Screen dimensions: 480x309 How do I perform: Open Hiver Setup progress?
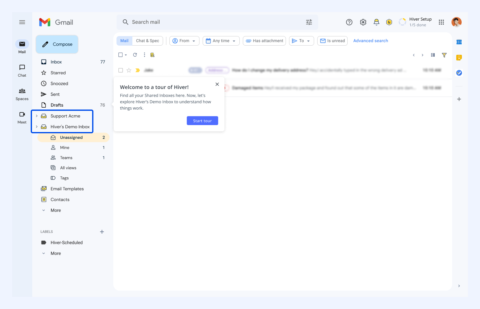[x=415, y=22]
